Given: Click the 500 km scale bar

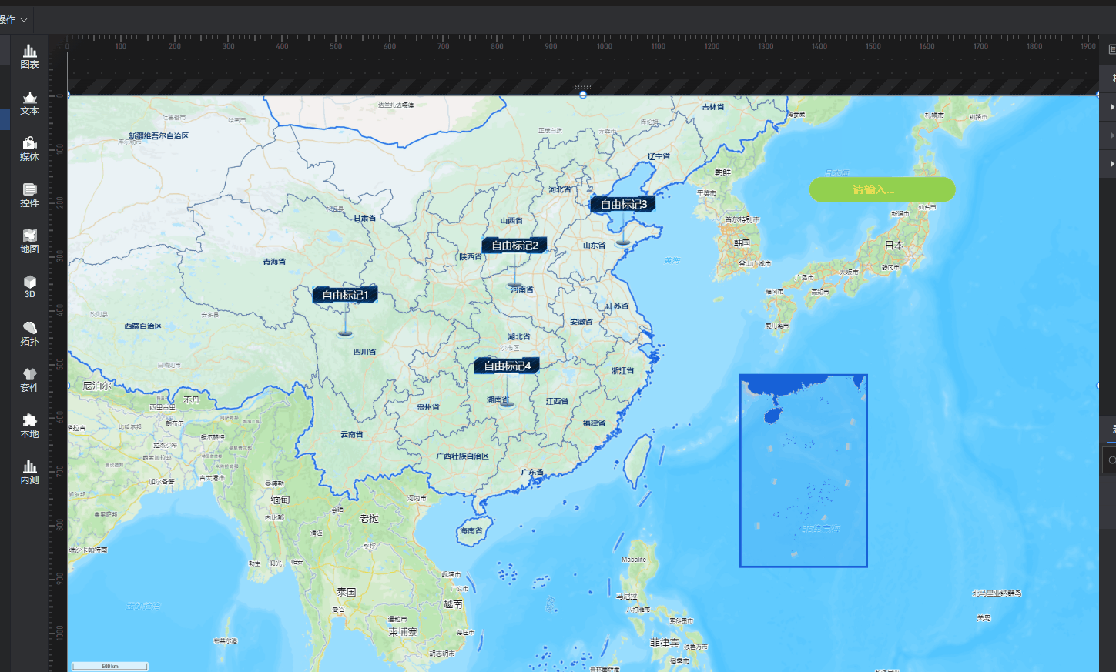Looking at the screenshot, I should 110,666.
